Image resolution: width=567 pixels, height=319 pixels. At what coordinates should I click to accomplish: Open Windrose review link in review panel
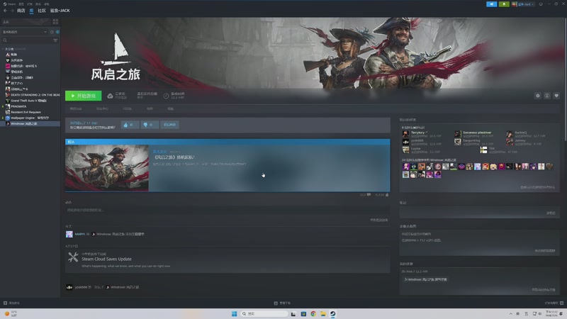[425, 279]
